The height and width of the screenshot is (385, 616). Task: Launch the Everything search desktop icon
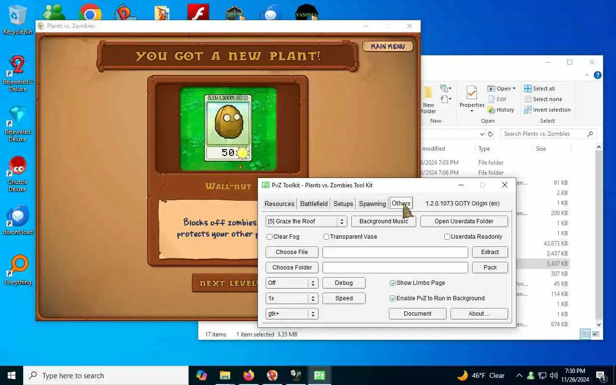tap(18, 270)
